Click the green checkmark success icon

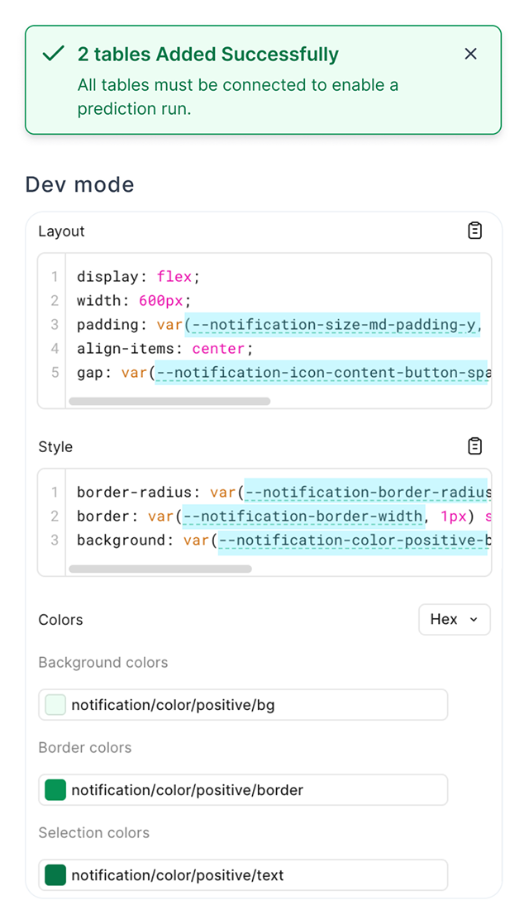[x=54, y=54]
